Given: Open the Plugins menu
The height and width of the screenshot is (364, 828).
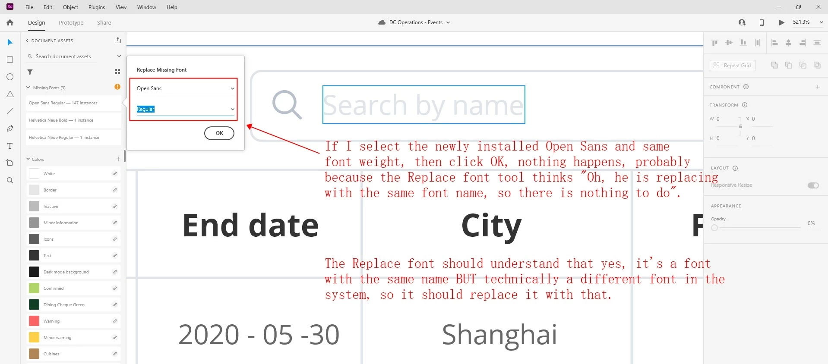Looking at the screenshot, I should pos(97,7).
